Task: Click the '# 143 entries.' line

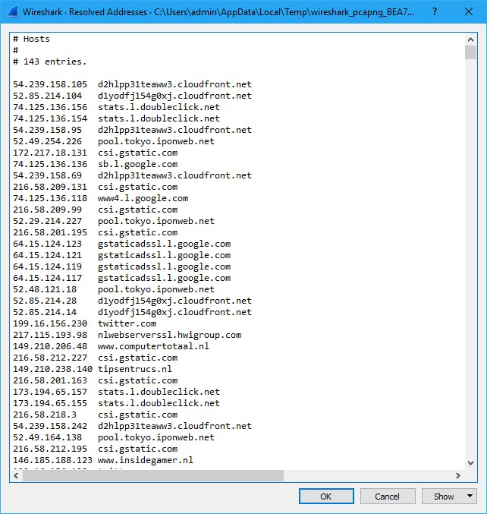Action: pyautogui.click(x=50, y=61)
